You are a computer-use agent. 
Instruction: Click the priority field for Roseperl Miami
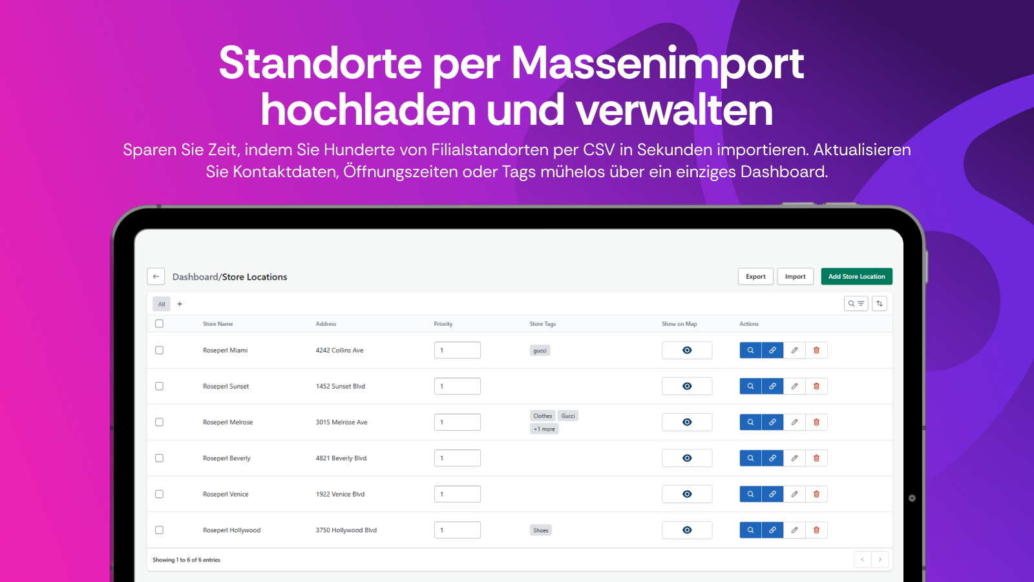click(x=457, y=350)
